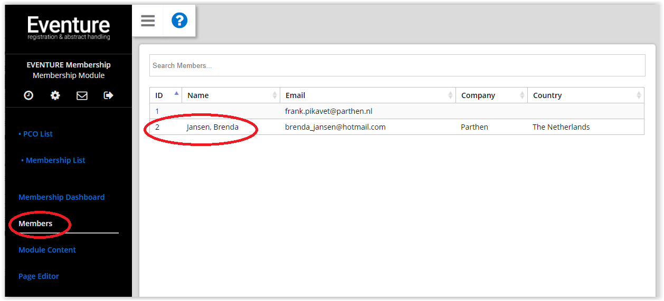Image resolution: width=664 pixels, height=301 pixels.
Task: Sort table by Email column
Action: [368, 95]
